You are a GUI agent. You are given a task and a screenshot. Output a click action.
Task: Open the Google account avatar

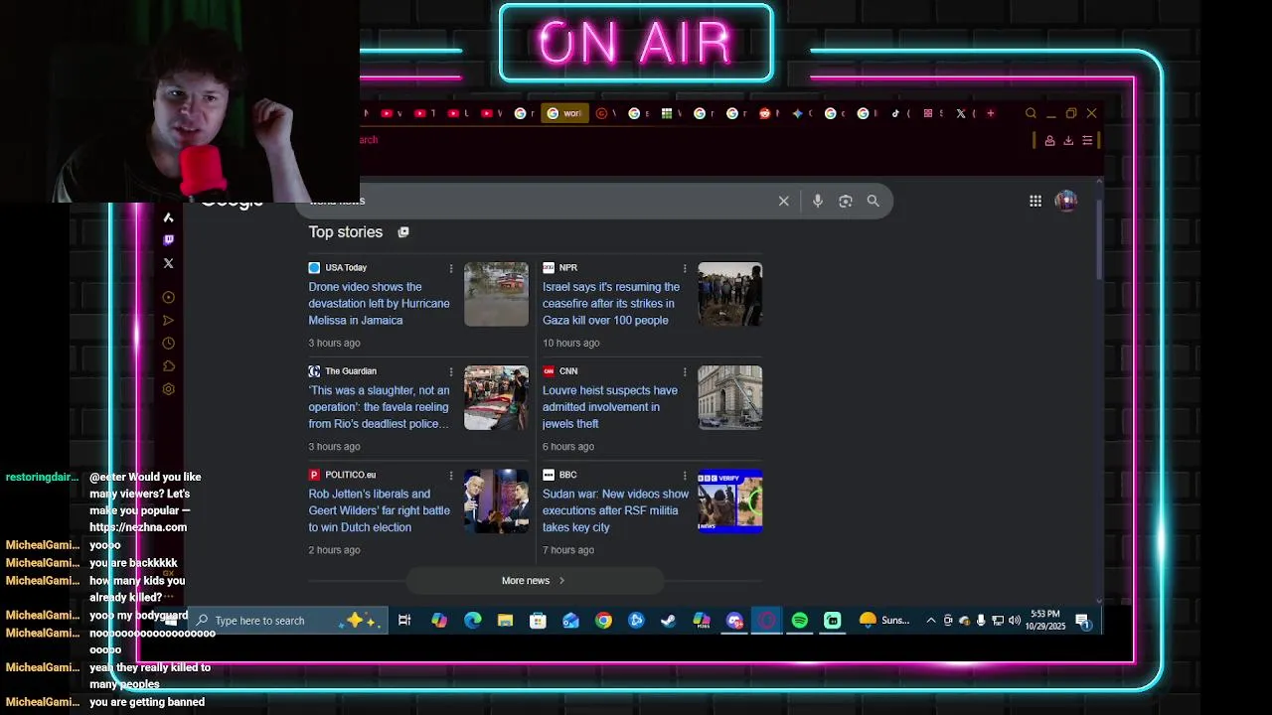[x=1065, y=201]
